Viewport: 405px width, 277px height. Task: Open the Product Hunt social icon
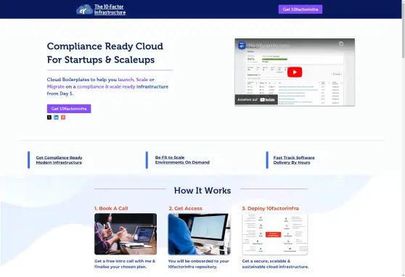[x=63, y=117]
